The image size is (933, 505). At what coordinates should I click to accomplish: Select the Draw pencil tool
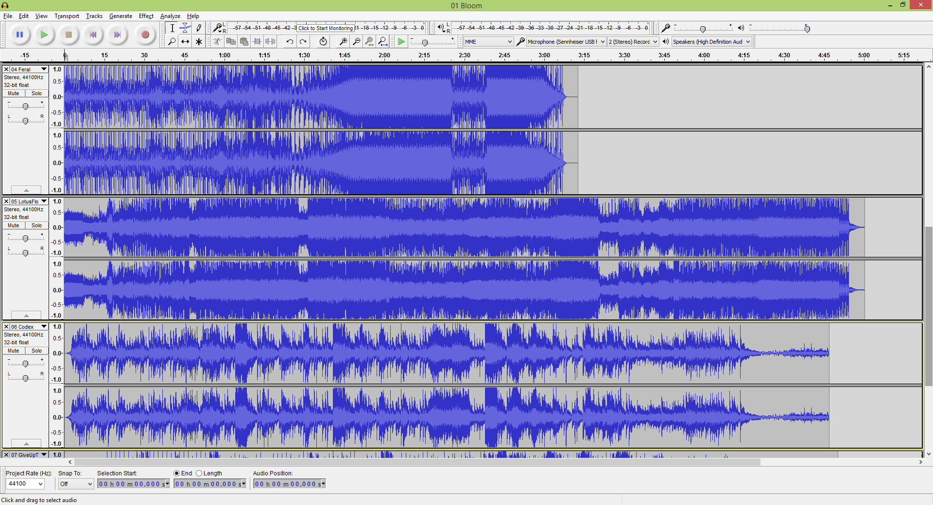pos(198,28)
